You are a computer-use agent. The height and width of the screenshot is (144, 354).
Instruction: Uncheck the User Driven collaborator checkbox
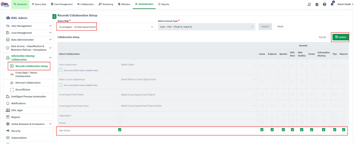pos(120,129)
